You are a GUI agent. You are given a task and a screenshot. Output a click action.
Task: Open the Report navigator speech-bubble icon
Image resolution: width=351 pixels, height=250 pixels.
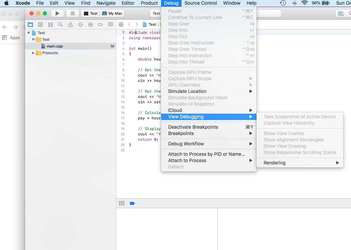pos(111,25)
